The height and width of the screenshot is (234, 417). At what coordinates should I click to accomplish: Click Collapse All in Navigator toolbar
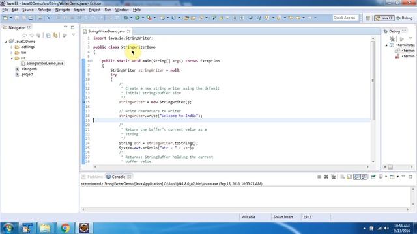coord(48,35)
